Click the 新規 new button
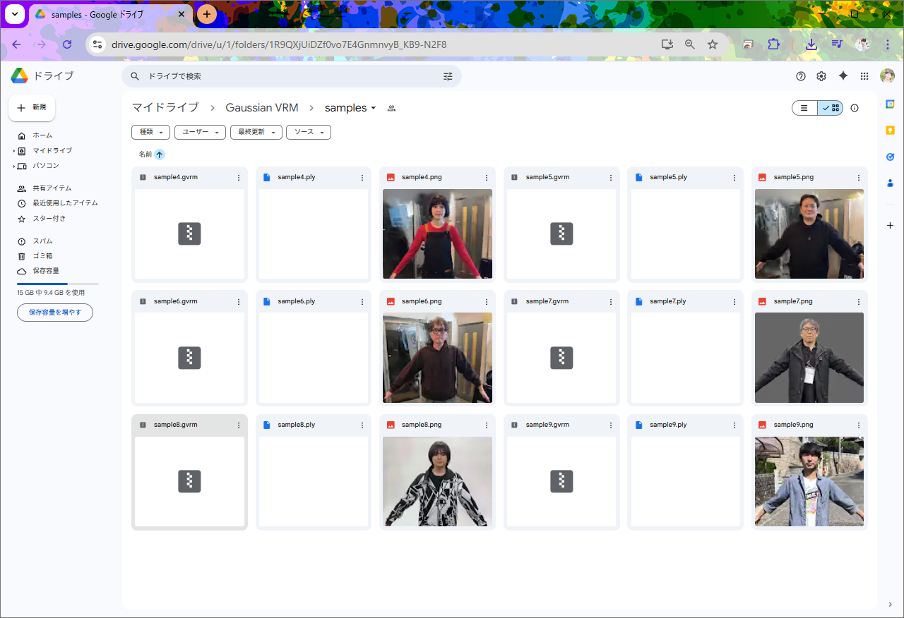Viewport: 904px width, 618px height. (x=32, y=108)
